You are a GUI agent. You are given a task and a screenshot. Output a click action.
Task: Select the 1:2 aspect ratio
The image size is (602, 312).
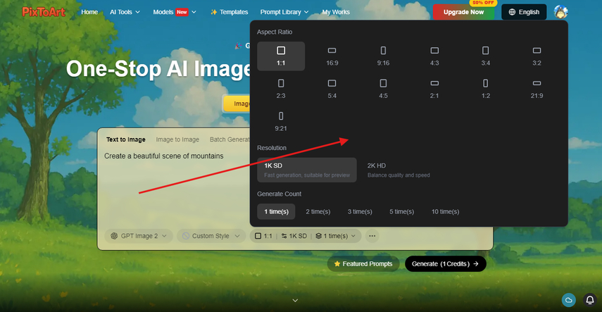[x=486, y=89]
